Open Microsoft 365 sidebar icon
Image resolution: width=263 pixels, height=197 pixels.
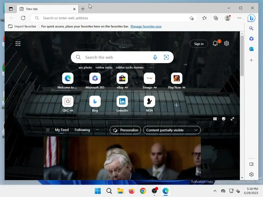coord(251,39)
